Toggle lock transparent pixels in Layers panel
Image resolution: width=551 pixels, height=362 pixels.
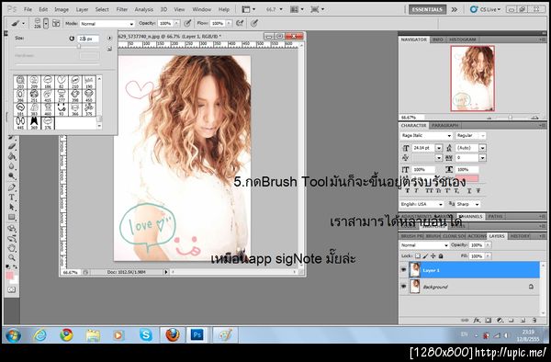click(x=418, y=256)
